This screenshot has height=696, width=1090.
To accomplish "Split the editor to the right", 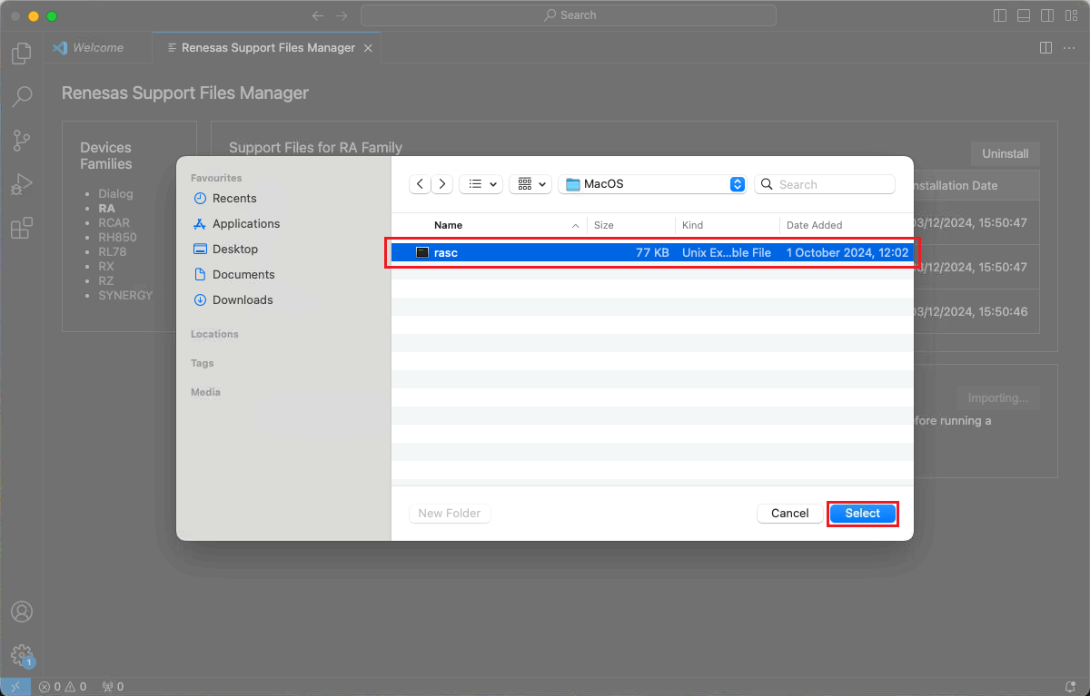I will click(1045, 47).
